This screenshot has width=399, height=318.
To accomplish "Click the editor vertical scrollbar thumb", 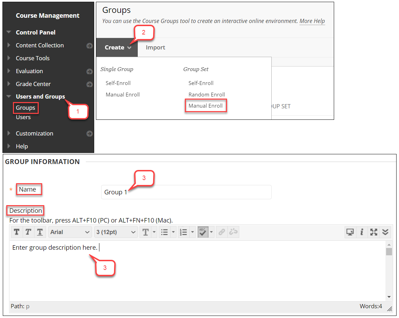I will tap(389, 252).
